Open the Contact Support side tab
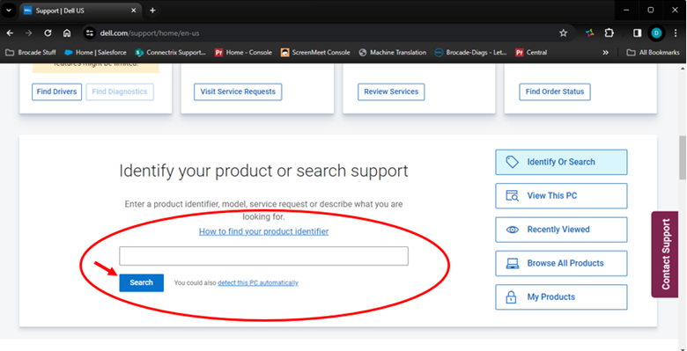This screenshot has width=687, height=351. tap(666, 255)
